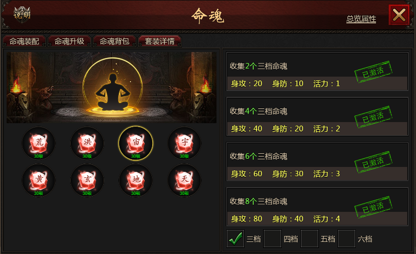Go to the 命魂背包 tab

coord(115,41)
